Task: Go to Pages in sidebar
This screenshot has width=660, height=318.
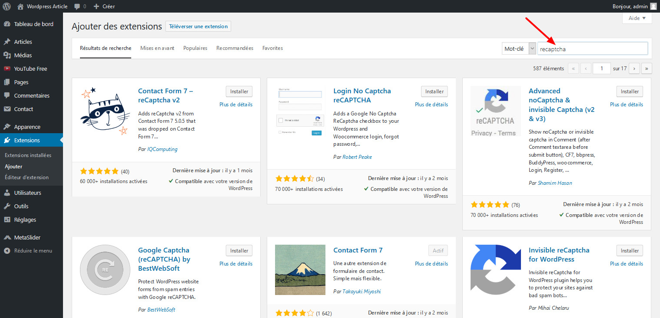Action: point(31,82)
